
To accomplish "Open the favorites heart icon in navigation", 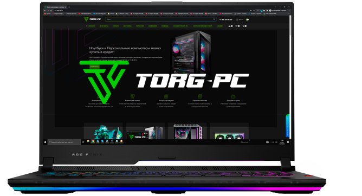I will click(237, 26).
